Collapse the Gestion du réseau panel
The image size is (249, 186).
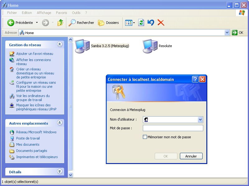point(60,45)
